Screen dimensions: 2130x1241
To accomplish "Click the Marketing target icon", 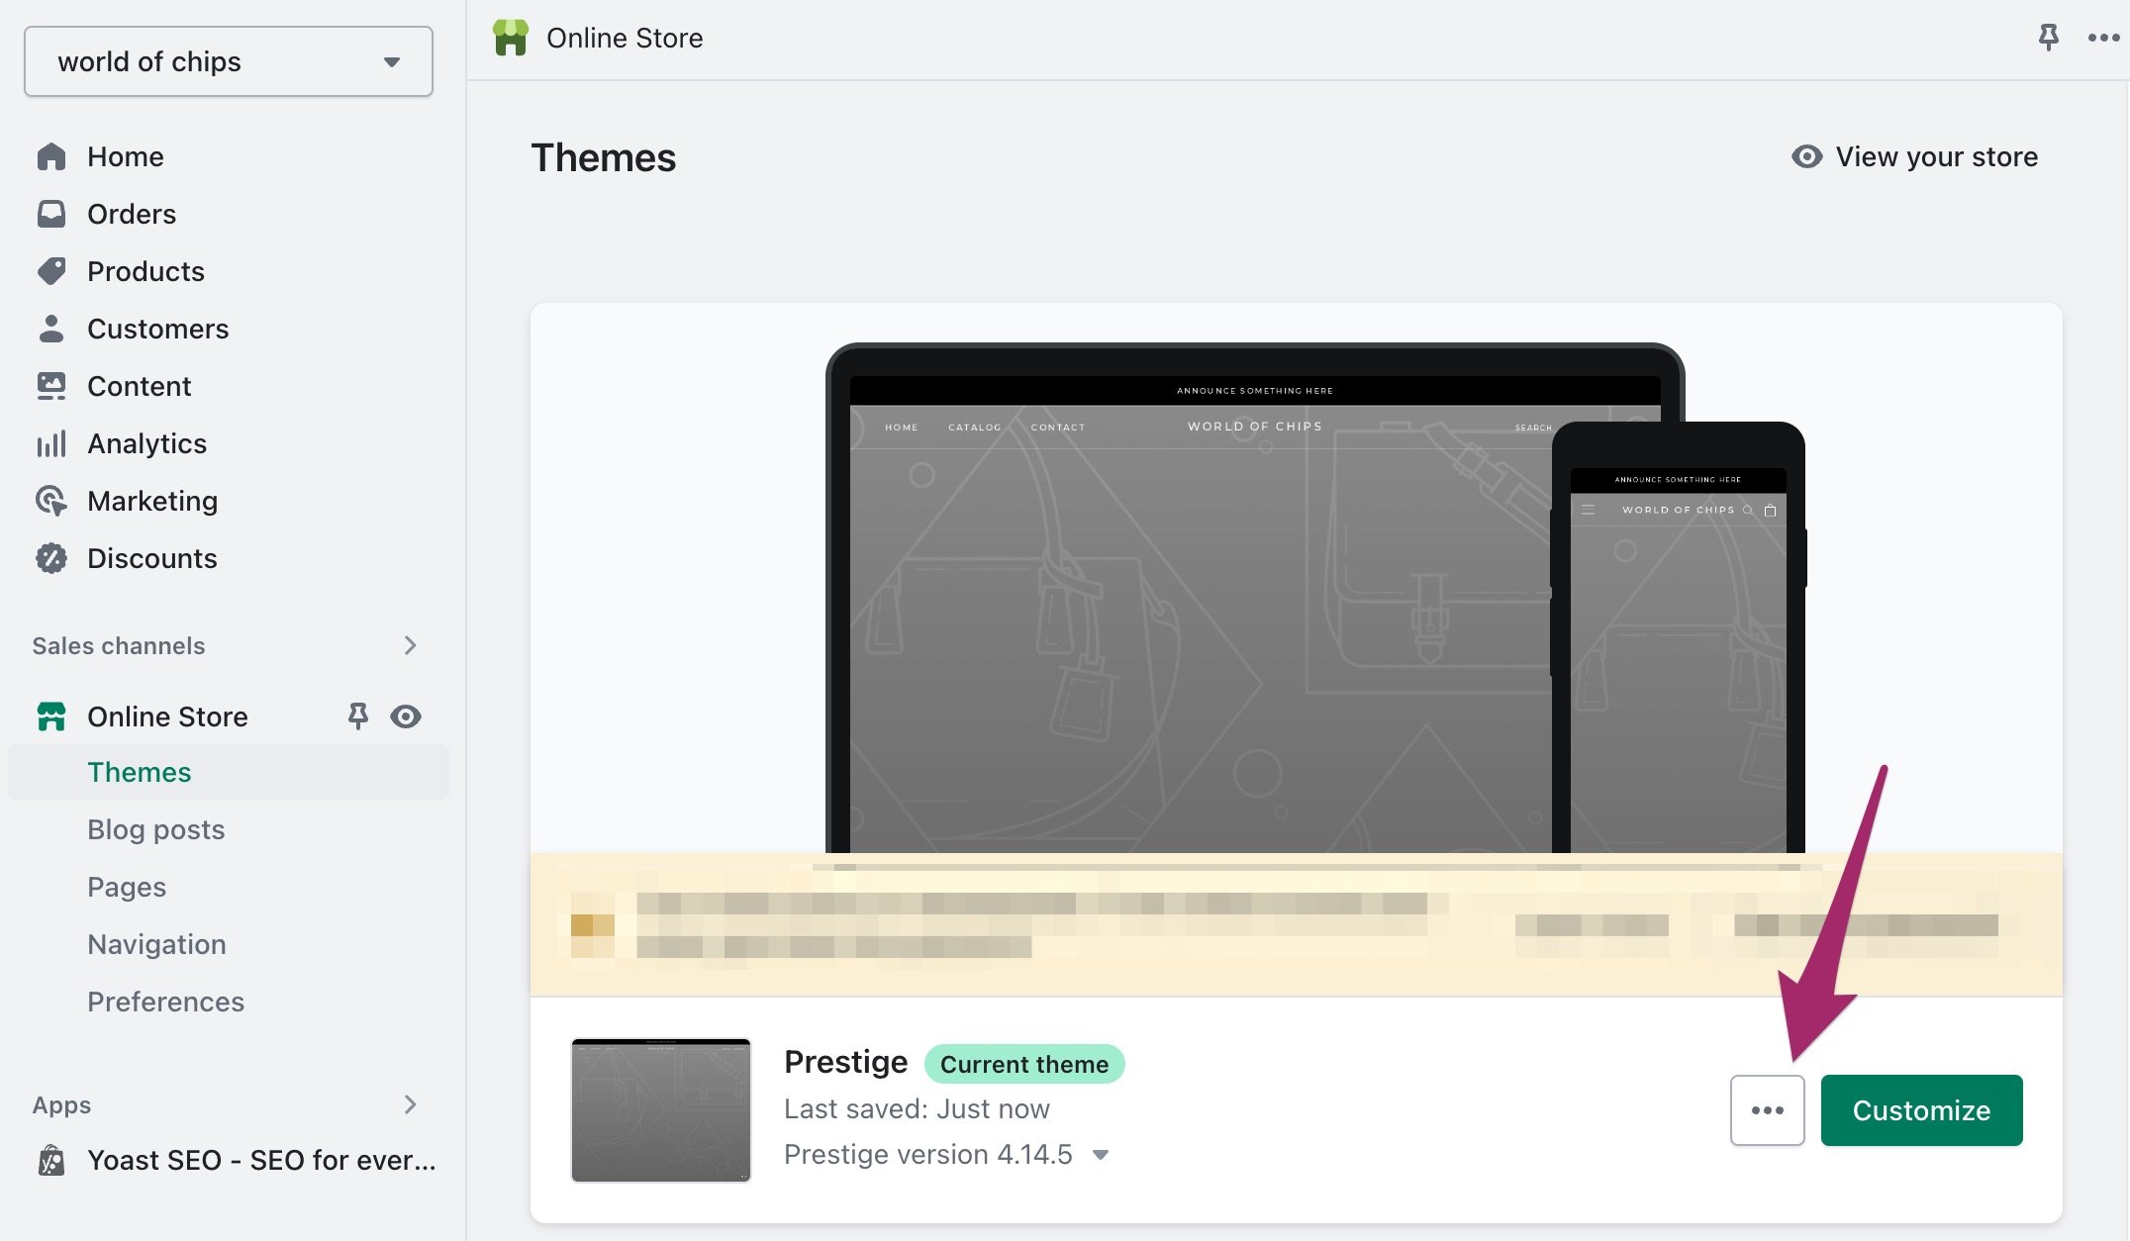I will (x=50, y=501).
